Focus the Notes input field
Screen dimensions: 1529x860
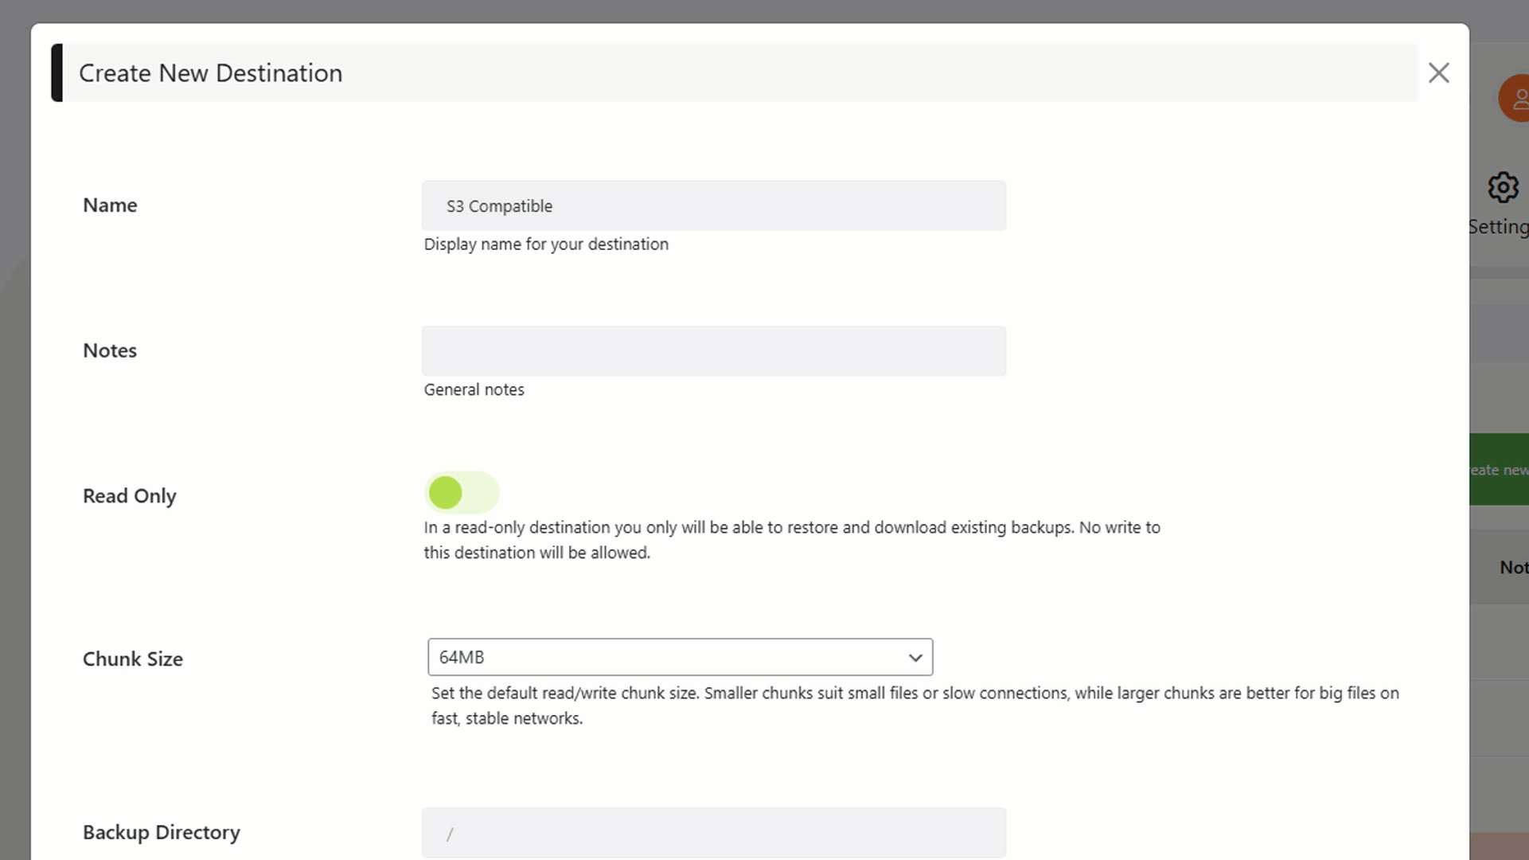pos(713,351)
